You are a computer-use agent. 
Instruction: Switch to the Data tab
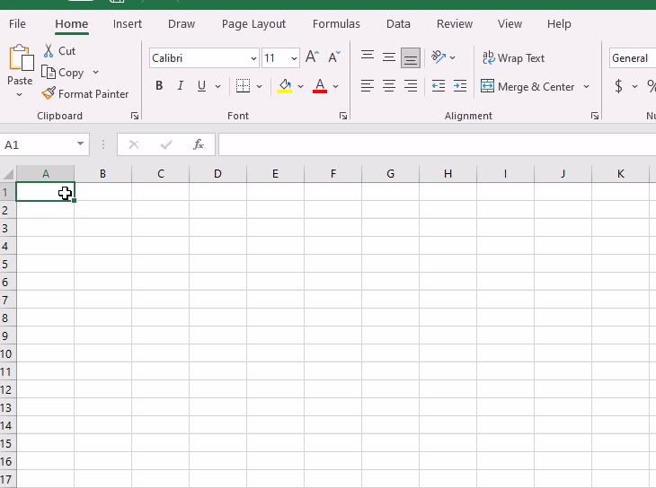click(x=398, y=24)
